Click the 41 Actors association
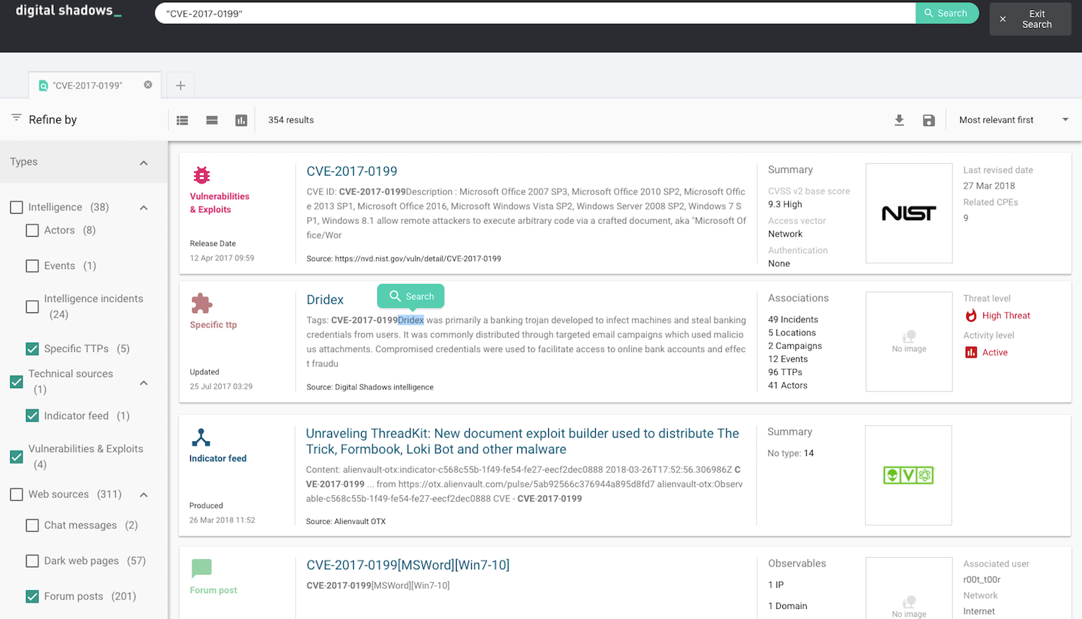Viewport: 1082px width, 619px height. pyautogui.click(x=787, y=386)
